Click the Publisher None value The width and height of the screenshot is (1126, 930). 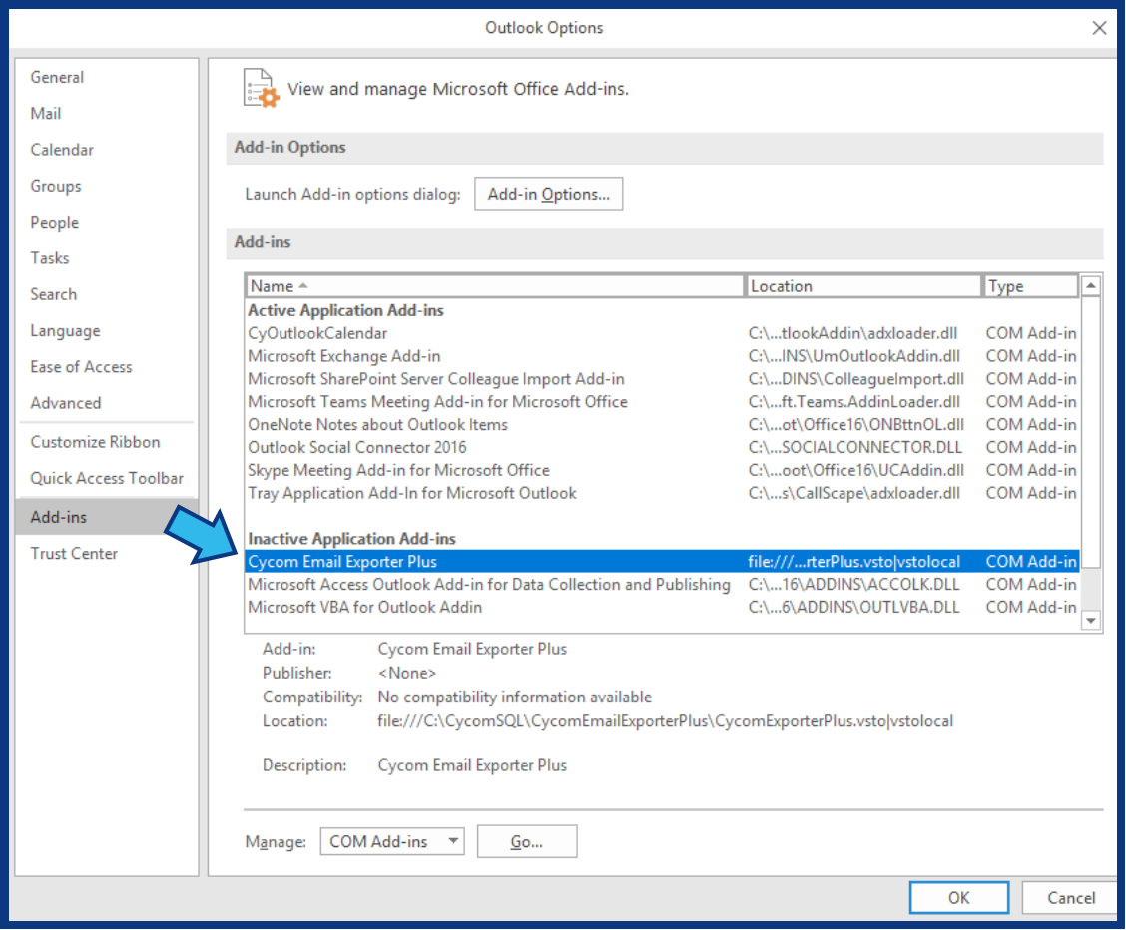pos(407,674)
